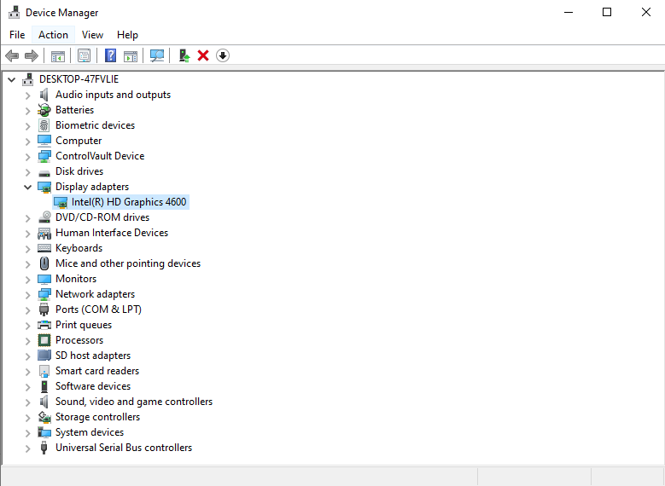This screenshot has width=665, height=486.
Task: Open the Properties toolbar icon
Action: pyautogui.click(x=84, y=55)
